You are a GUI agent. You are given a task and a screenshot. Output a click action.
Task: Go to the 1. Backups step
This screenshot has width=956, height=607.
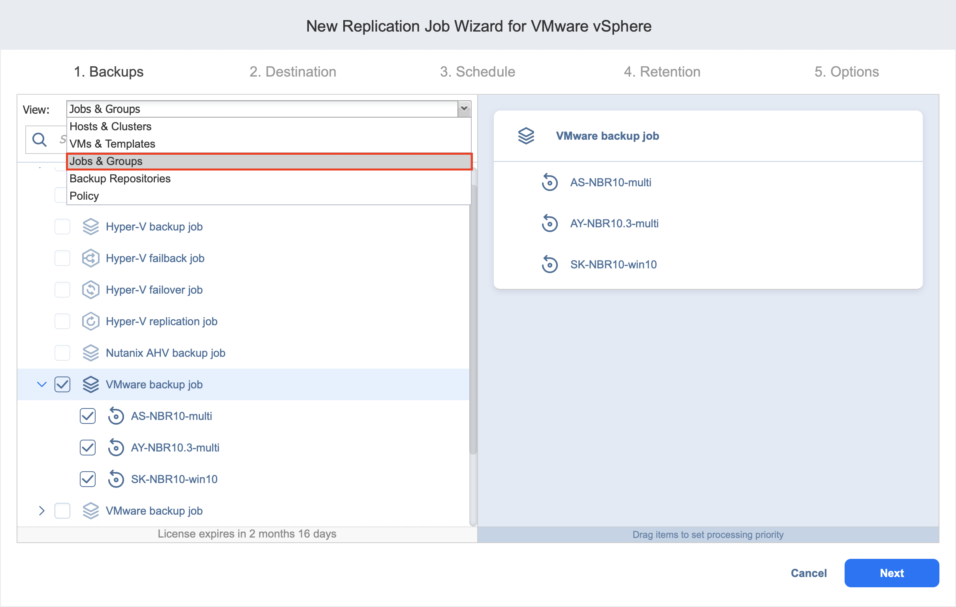(109, 72)
